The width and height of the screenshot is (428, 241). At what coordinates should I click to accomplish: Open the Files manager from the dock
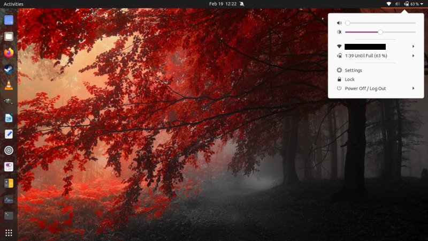[x=9, y=36]
